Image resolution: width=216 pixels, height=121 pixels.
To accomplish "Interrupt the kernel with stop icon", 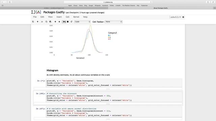I will point(67,22).
